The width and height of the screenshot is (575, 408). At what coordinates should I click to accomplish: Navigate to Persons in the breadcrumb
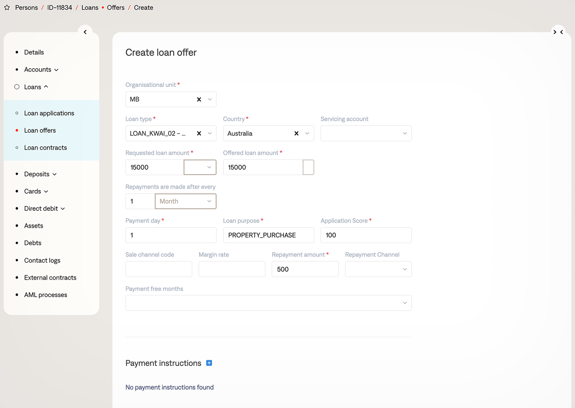point(26,8)
